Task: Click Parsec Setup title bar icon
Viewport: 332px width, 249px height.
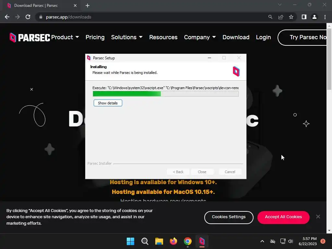Action: [89, 58]
